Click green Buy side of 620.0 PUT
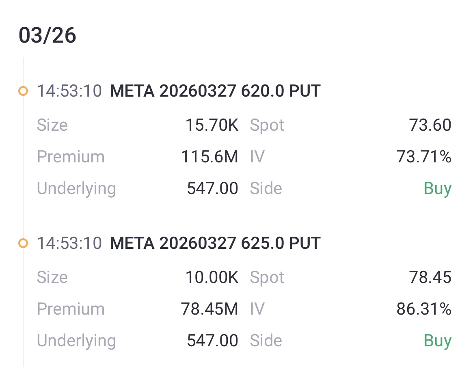 tap(437, 188)
